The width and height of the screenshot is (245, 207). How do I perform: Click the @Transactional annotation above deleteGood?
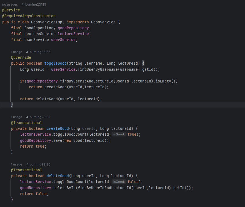coord(27,170)
